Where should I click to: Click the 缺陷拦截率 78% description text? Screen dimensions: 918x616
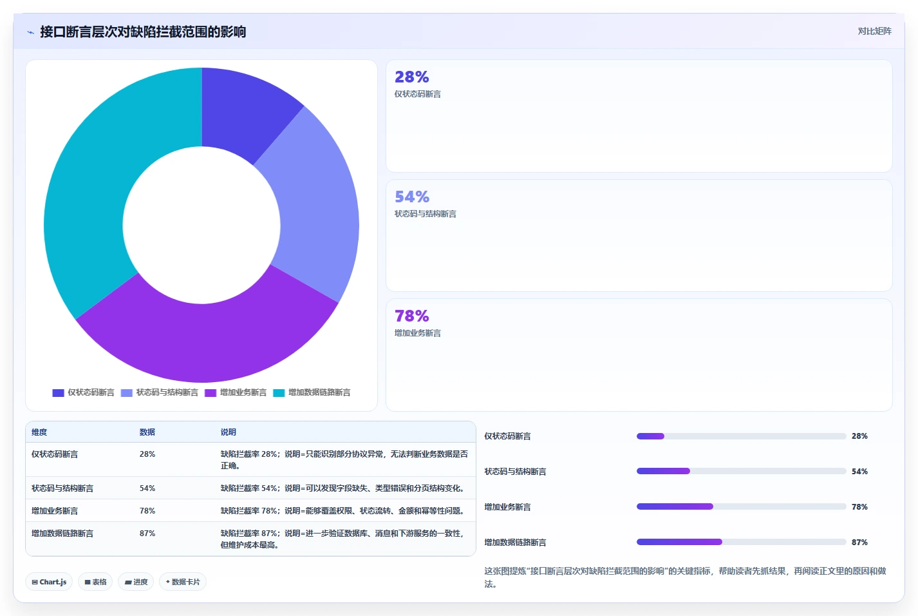click(x=344, y=511)
